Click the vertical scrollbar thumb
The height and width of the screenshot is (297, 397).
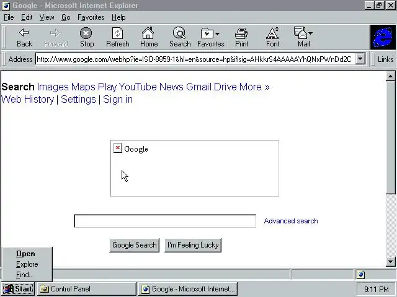[390, 137]
